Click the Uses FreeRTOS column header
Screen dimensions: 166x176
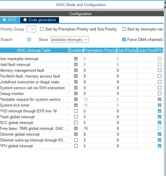point(150,50)
